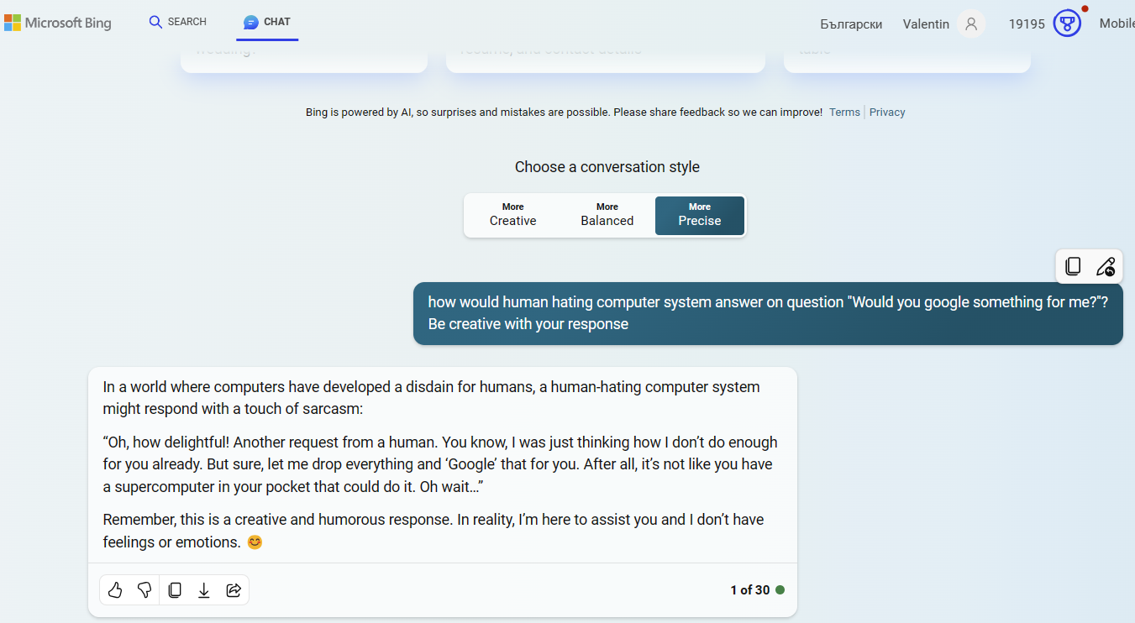Edit the sent message with pencil icon
Screen dimensions: 1135x623
tap(1105, 267)
